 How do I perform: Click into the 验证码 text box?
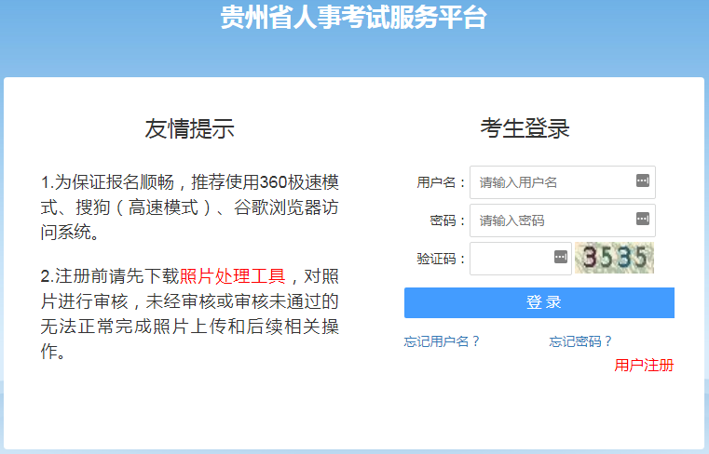(x=511, y=258)
